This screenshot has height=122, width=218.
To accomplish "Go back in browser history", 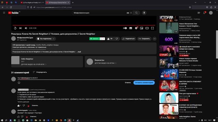I will pos(3,7).
